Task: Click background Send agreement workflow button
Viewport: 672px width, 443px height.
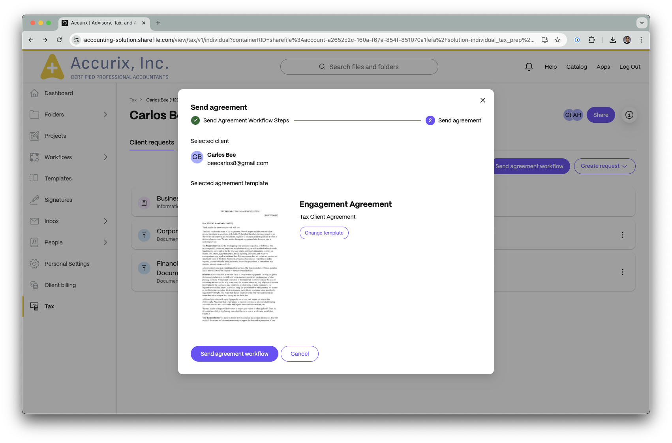Action: click(531, 166)
